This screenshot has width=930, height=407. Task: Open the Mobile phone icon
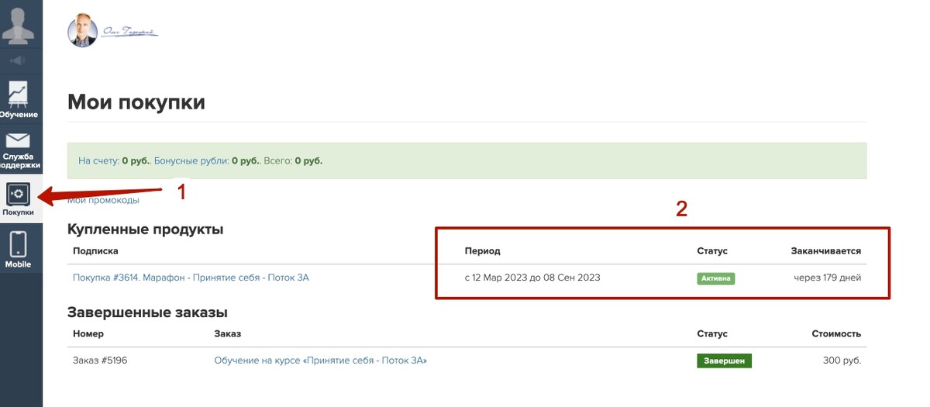click(x=18, y=244)
